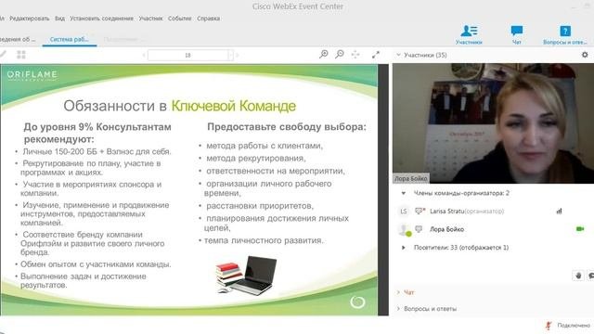Image resolution: width=594 pixels, height=334 pixels.
Task: Click Лора Бойко's green video camera icon
Action: (x=579, y=229)
